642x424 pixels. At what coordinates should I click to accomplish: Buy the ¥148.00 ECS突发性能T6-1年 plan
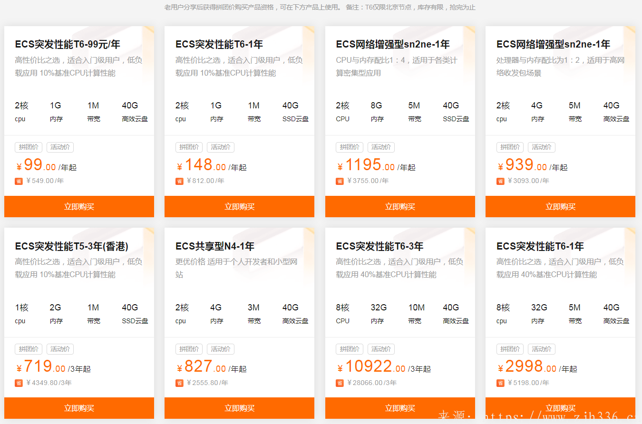click(239, 206)
